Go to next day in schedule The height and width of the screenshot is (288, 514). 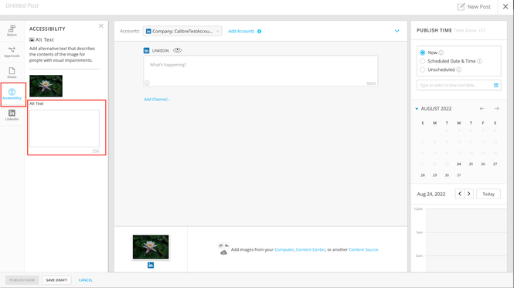[468, 194]
